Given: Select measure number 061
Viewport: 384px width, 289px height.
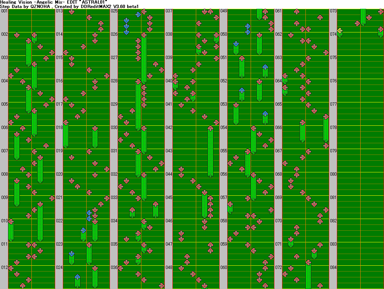Looking at the screenshot, I should coord(278,11).
